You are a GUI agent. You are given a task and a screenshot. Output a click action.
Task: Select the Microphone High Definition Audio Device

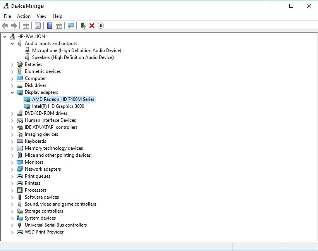[x=76, y=50]
